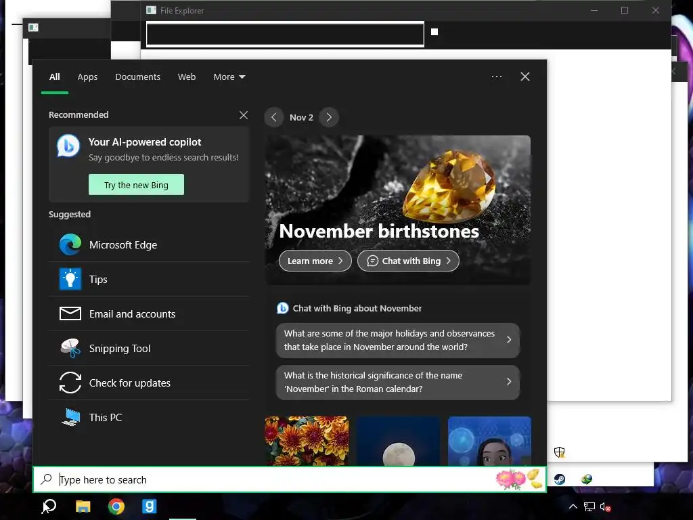The width and height of the screenshot is (693, 520).
Task: Open the orange flowers thumbnail
Action: pyautogui.click(x=307, y=440)
